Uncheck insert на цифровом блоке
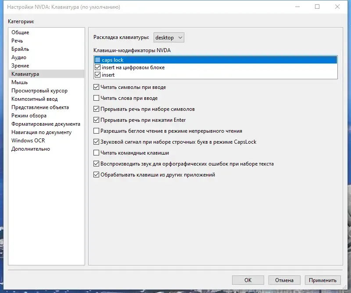 [x=97, y=67]
